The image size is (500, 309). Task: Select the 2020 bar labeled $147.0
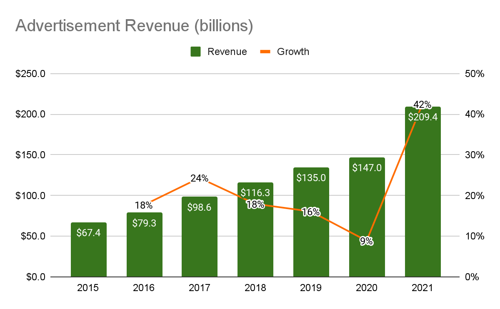click(367, 217)
